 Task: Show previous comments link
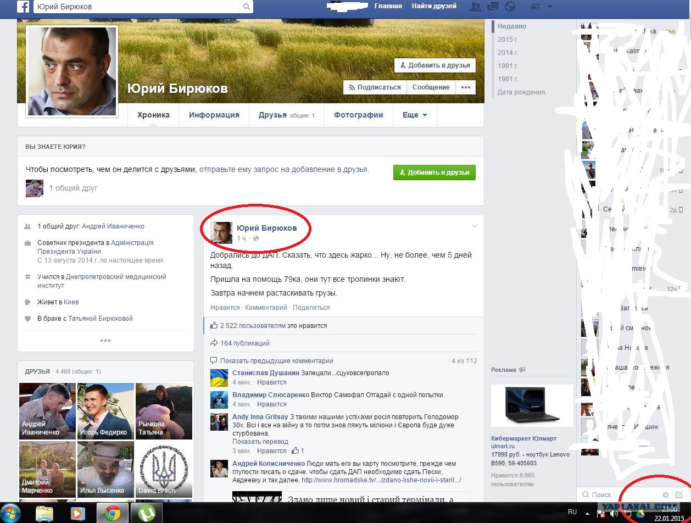click(x=277, y=361)
